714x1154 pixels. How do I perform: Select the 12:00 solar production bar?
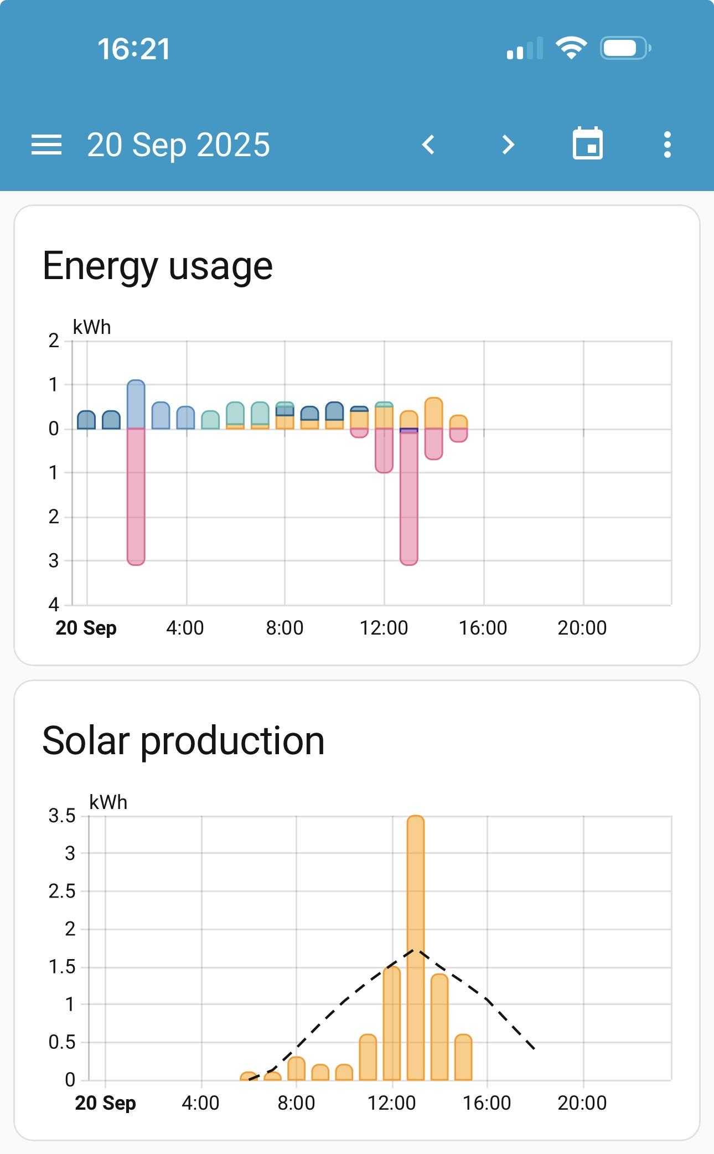(x=392, y=1024)
